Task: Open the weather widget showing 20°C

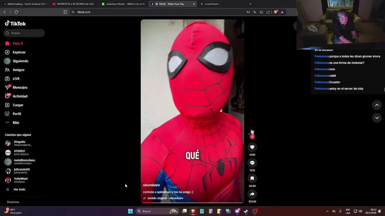Action: [x=13, y=211]
